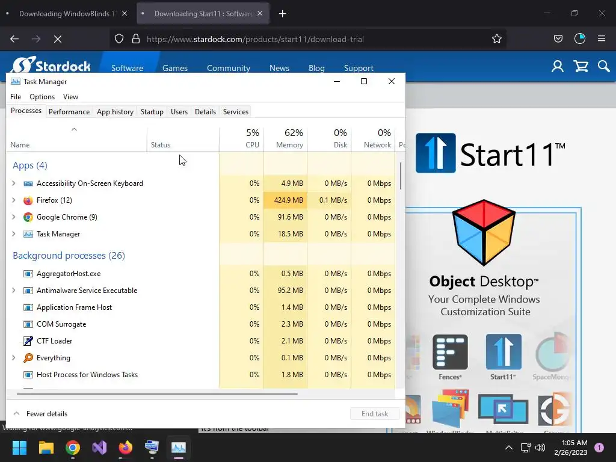Switch to Startup tab

pyautogui.click(x=152, y=112)
